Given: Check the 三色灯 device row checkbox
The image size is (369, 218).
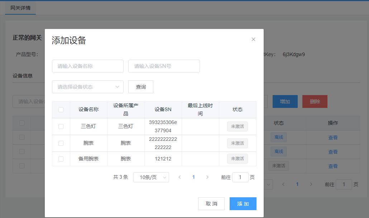Looking at the screenshot, I should coord(61,127).
